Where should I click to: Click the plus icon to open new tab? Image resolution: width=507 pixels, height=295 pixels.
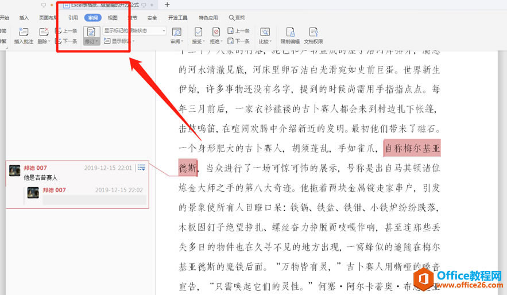pyautogui.click(x=167, y=5)
